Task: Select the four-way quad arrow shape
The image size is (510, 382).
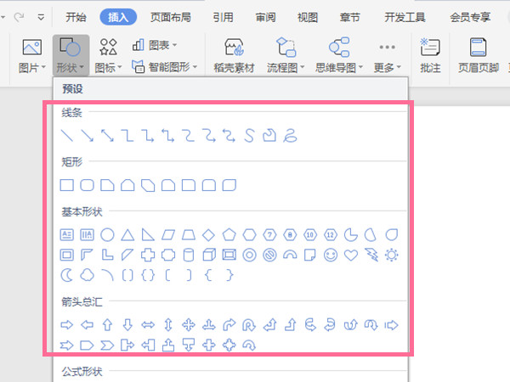Action: 189,324
